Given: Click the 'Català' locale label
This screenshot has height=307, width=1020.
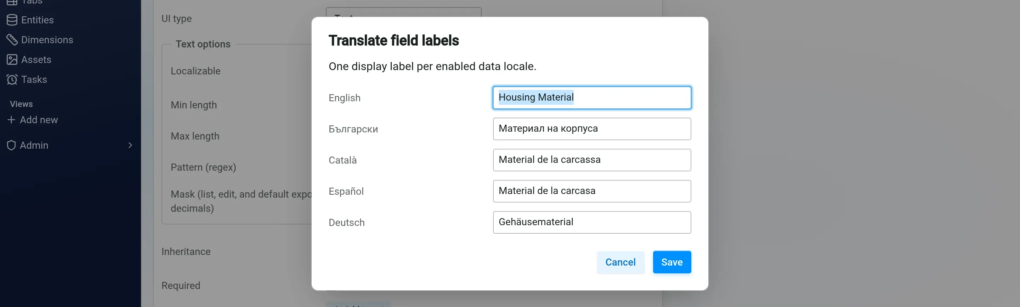Looking at the screenshot, I should point(342,160).
